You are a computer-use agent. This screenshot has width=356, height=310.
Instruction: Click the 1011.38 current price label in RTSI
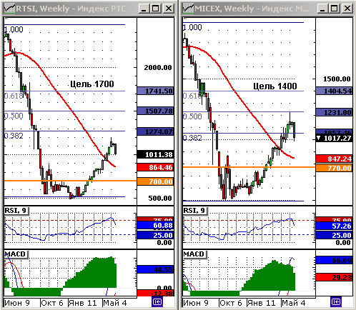[x=156, y=154]
